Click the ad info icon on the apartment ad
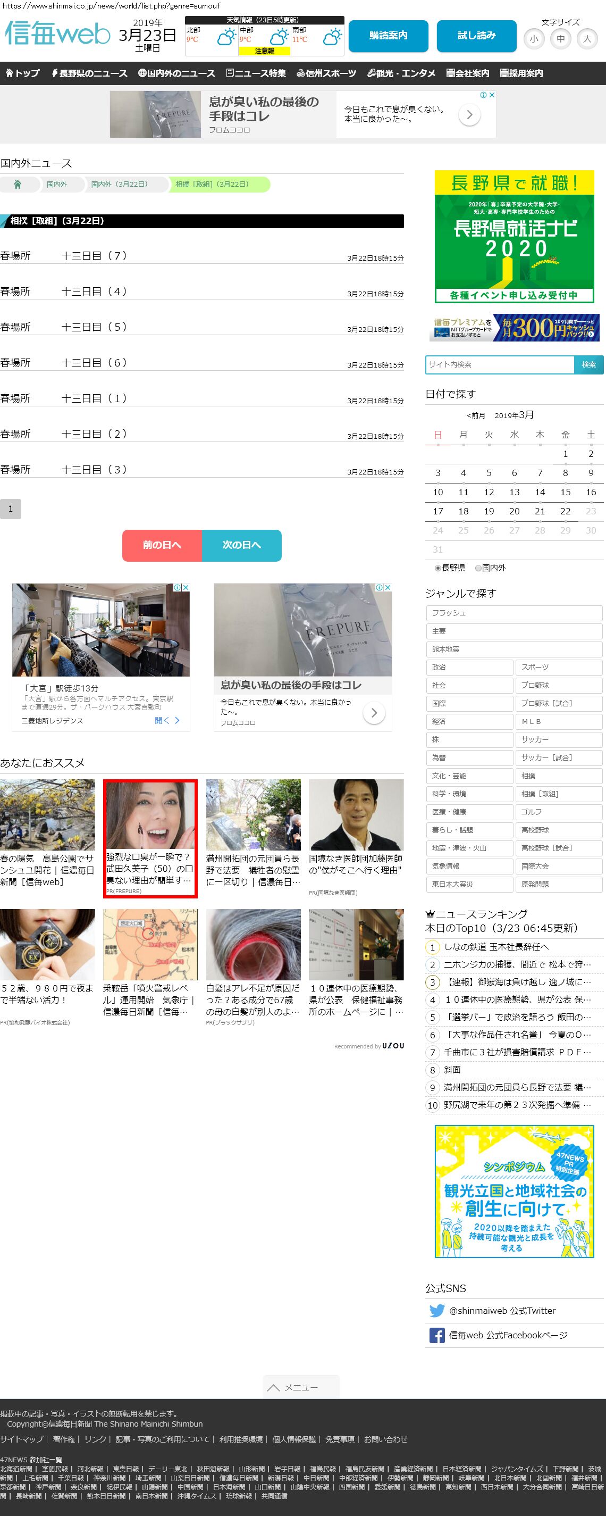606x1516 pixels. pos(176,587)
